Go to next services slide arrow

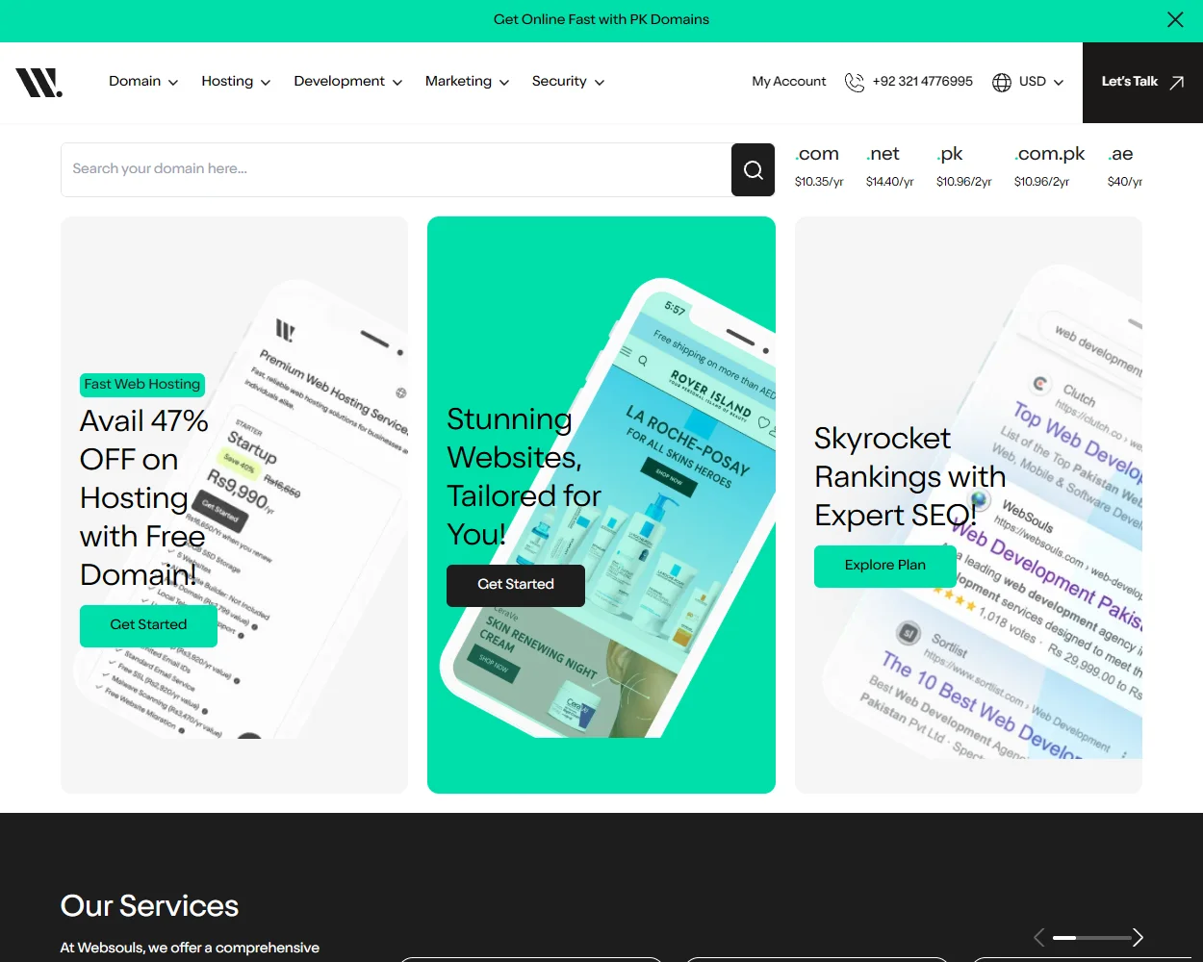point(1138,937)
